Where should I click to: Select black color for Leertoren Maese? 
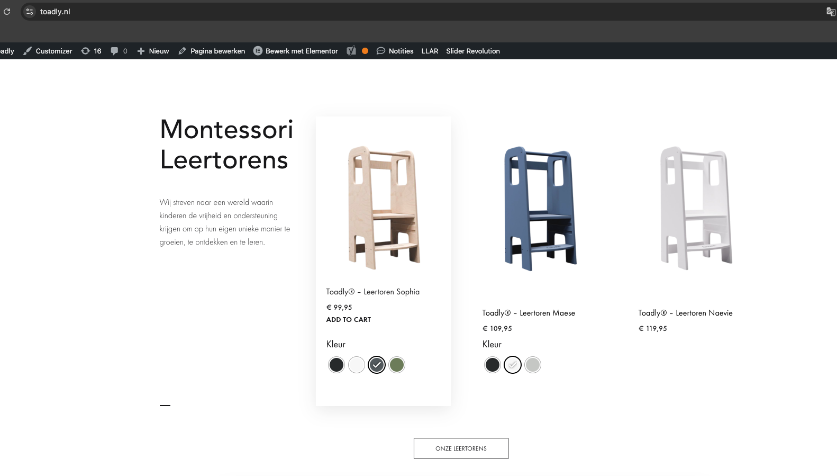click(x=493, y=365)
